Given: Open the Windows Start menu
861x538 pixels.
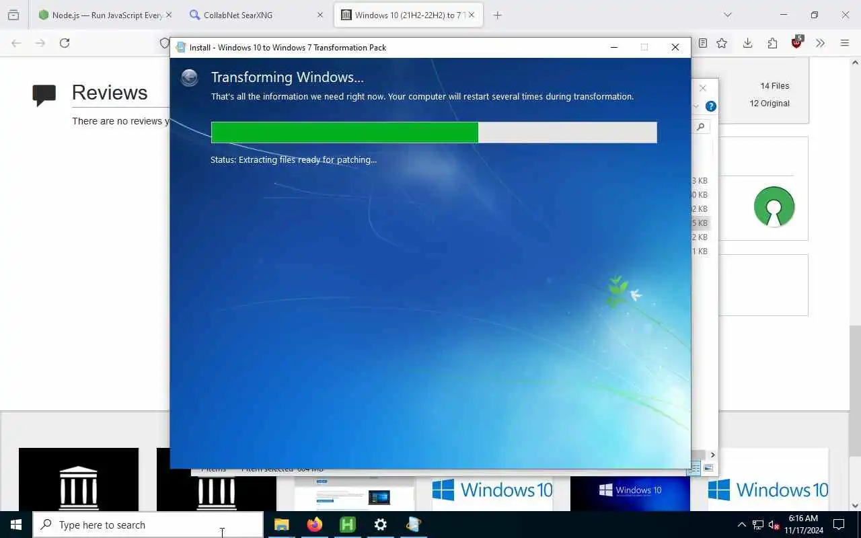Looking at the screenshot, I should pos(16,525).
